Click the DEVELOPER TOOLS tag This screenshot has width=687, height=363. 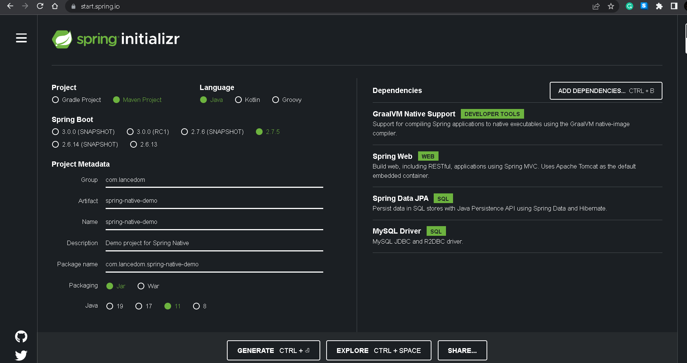click(x=492, y=114)
